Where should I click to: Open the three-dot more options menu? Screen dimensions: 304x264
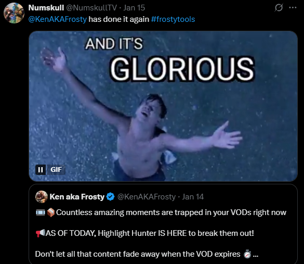(293, 8)
